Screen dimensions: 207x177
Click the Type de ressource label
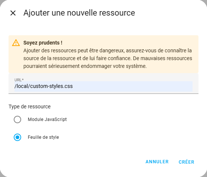(x=30, y=106)
